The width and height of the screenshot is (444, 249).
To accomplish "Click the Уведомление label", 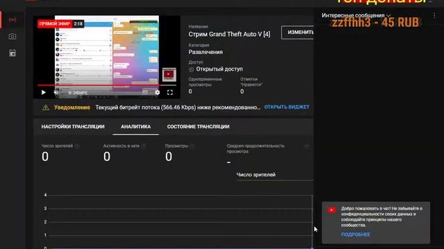I will pyautogui.click(x=72, y=107).
